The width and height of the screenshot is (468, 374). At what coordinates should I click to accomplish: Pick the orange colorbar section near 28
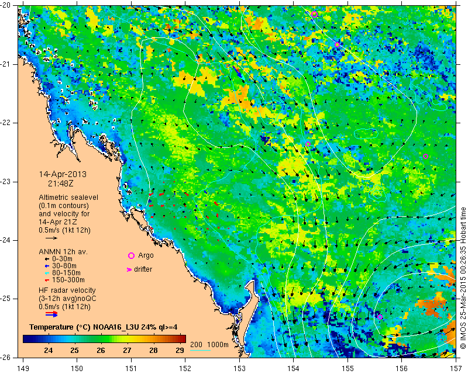click(x=153, y=339)
